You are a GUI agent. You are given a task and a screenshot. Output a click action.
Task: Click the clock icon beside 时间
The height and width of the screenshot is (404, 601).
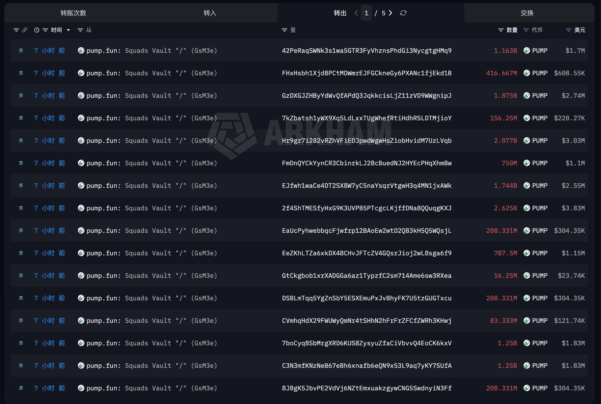[37, 30]
